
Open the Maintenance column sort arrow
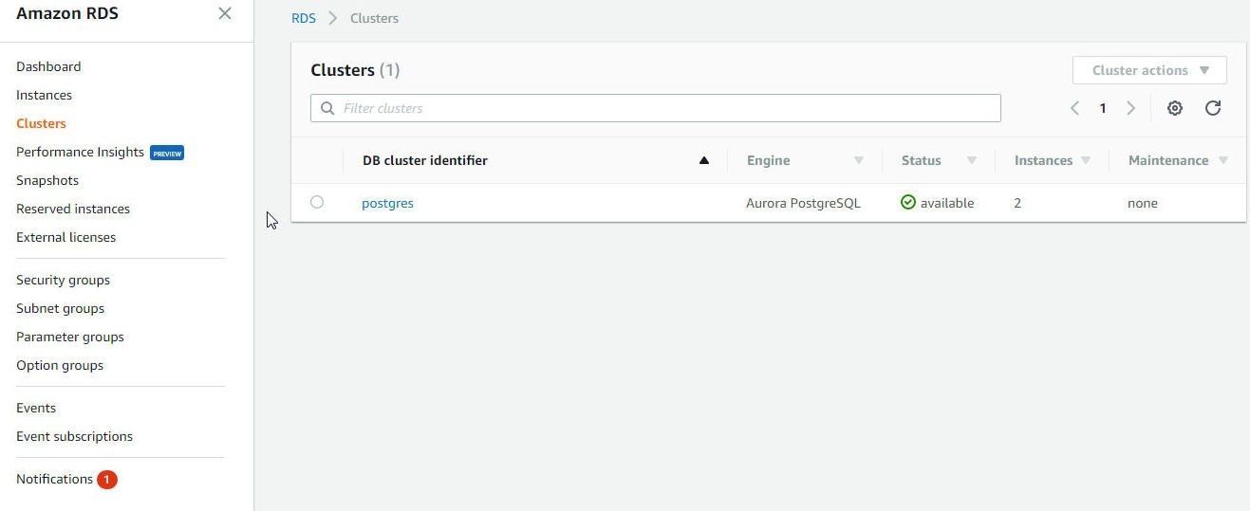[1223, 160]
